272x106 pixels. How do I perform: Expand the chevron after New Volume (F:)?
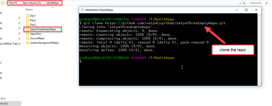[x=44, y=3]
